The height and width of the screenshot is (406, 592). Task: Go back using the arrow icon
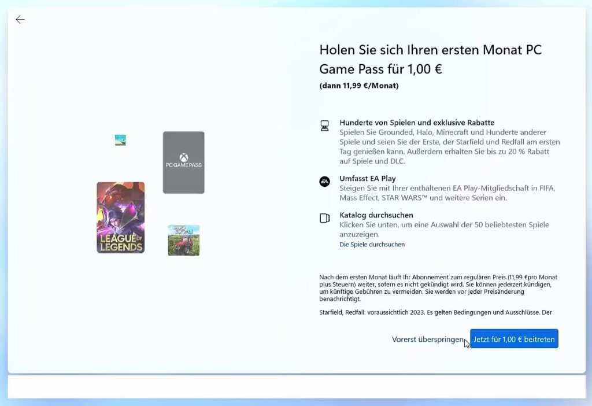20,20
